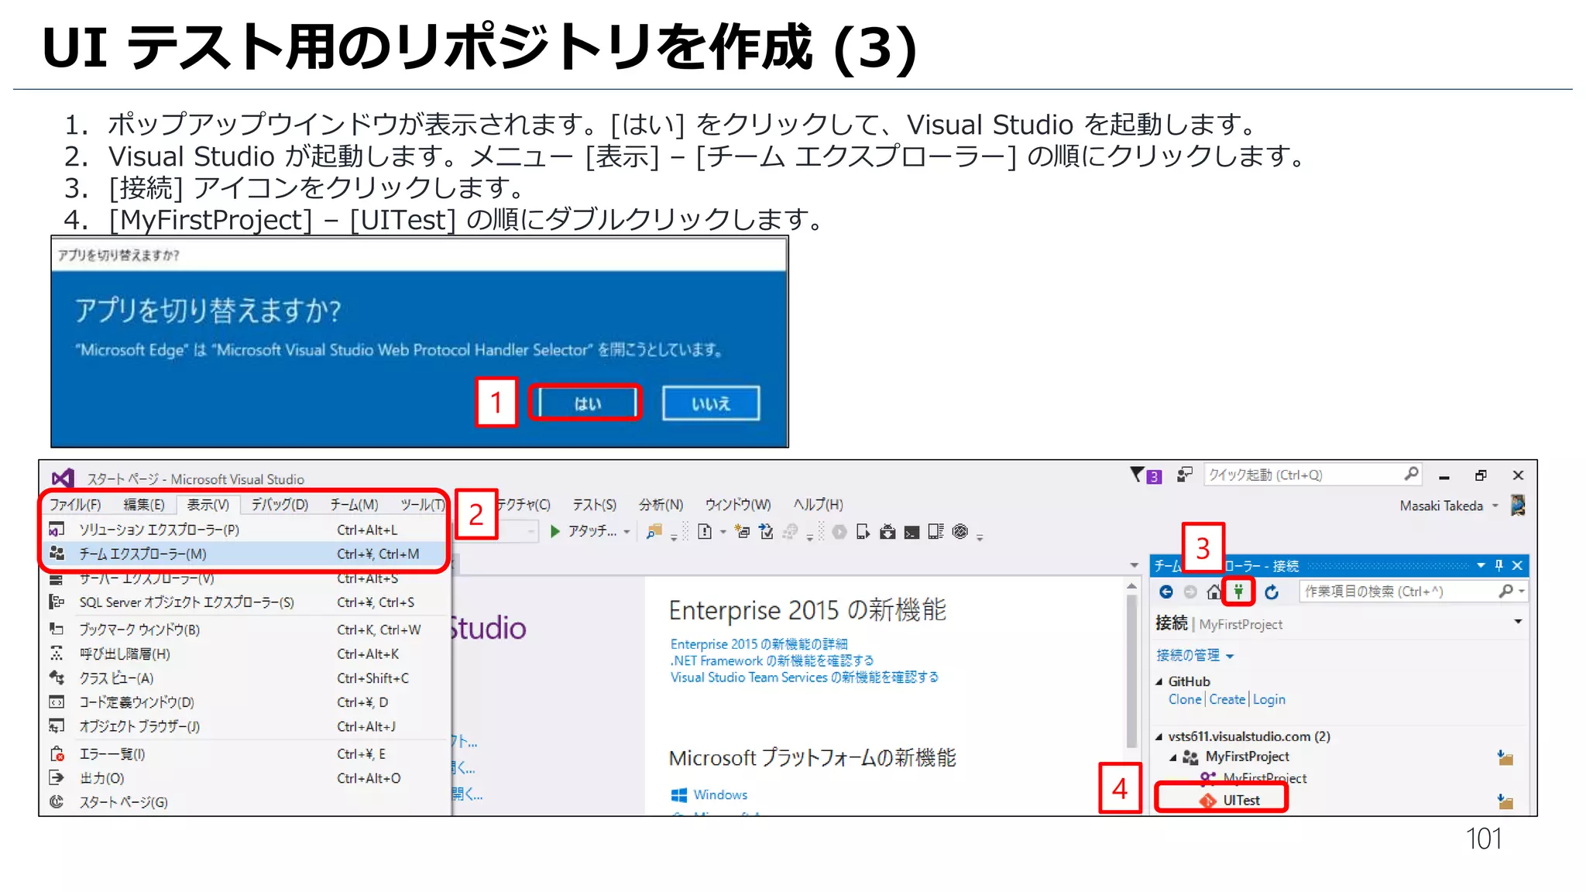This screenshot has height=892, width=1586.
Task: Click the Output menu icon
Action: tap(57, 777)
